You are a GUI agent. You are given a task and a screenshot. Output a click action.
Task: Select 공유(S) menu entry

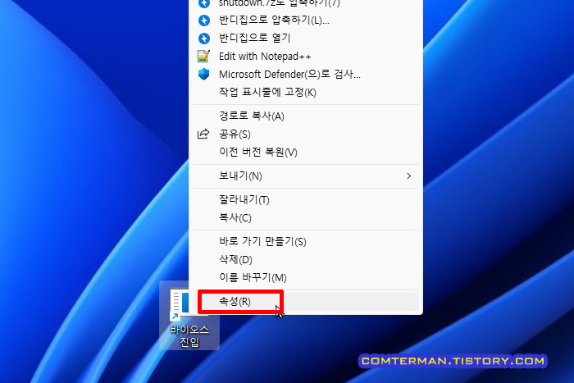[306, 134]
